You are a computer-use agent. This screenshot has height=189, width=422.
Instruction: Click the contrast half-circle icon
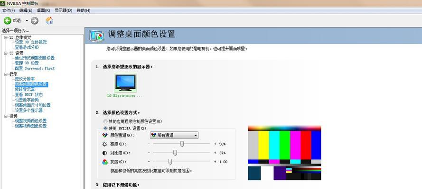[105, 153]
